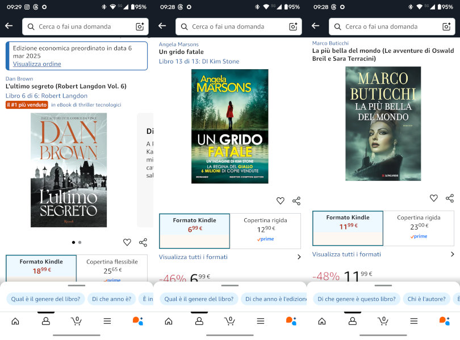The height and width of the screenshot is (340, 460).
Task: Go back using the arrow on the Dan Brown screen
Action: pos(9,26)
